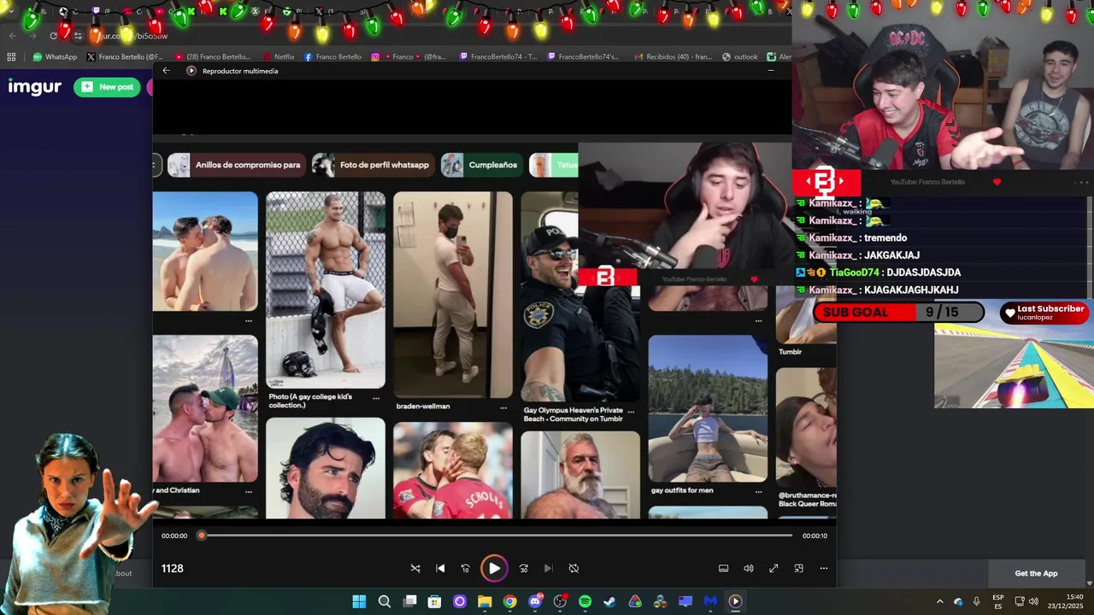The width and height of the screenshot is (1094, 615).
Task: Open the 'braden-wellman' mirror selfie pin
Action: coord(453,295)
